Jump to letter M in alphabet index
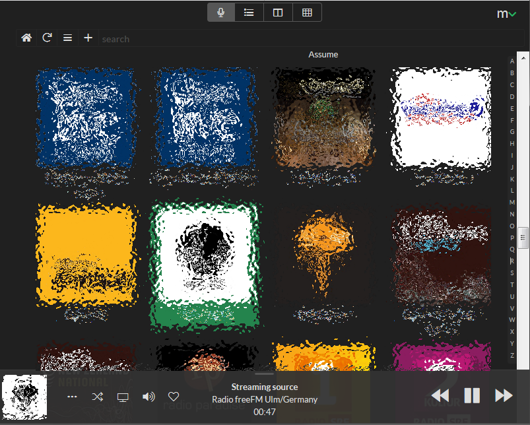 tap(512, 203)
